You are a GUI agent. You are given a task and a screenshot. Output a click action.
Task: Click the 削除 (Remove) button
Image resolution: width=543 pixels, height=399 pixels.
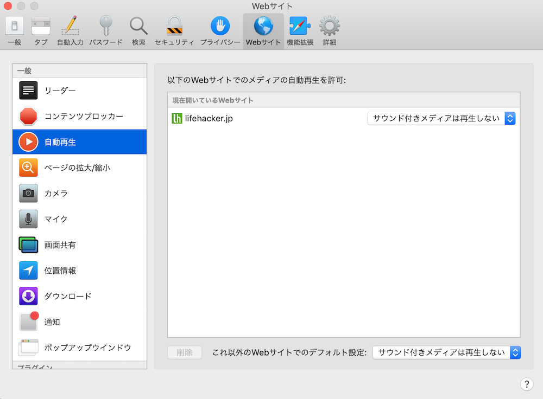pos(185,353)
